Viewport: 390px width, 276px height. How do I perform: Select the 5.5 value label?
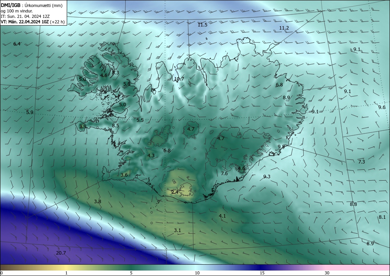point(140,120)
